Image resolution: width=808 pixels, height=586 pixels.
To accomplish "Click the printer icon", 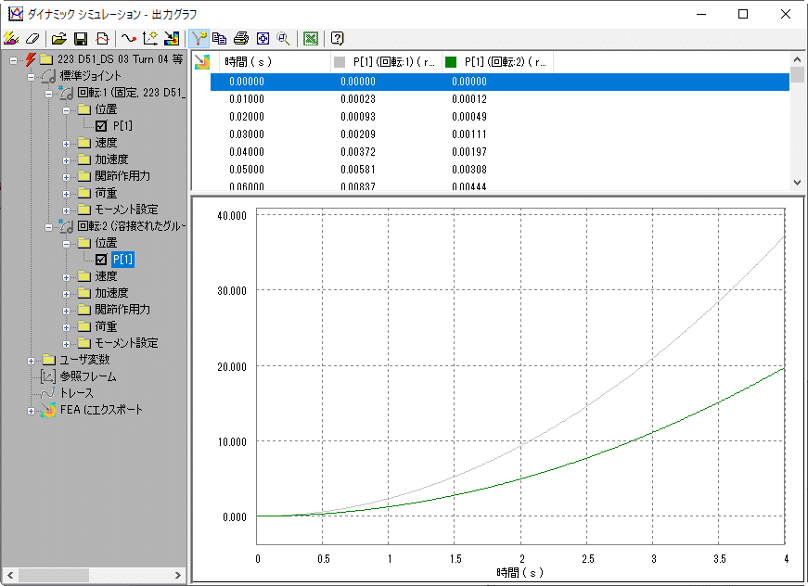I will pos(241,39).
